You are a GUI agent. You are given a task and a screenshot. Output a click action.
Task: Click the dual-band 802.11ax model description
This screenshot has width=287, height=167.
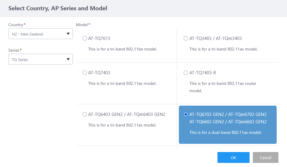click(x=225, y=132)
